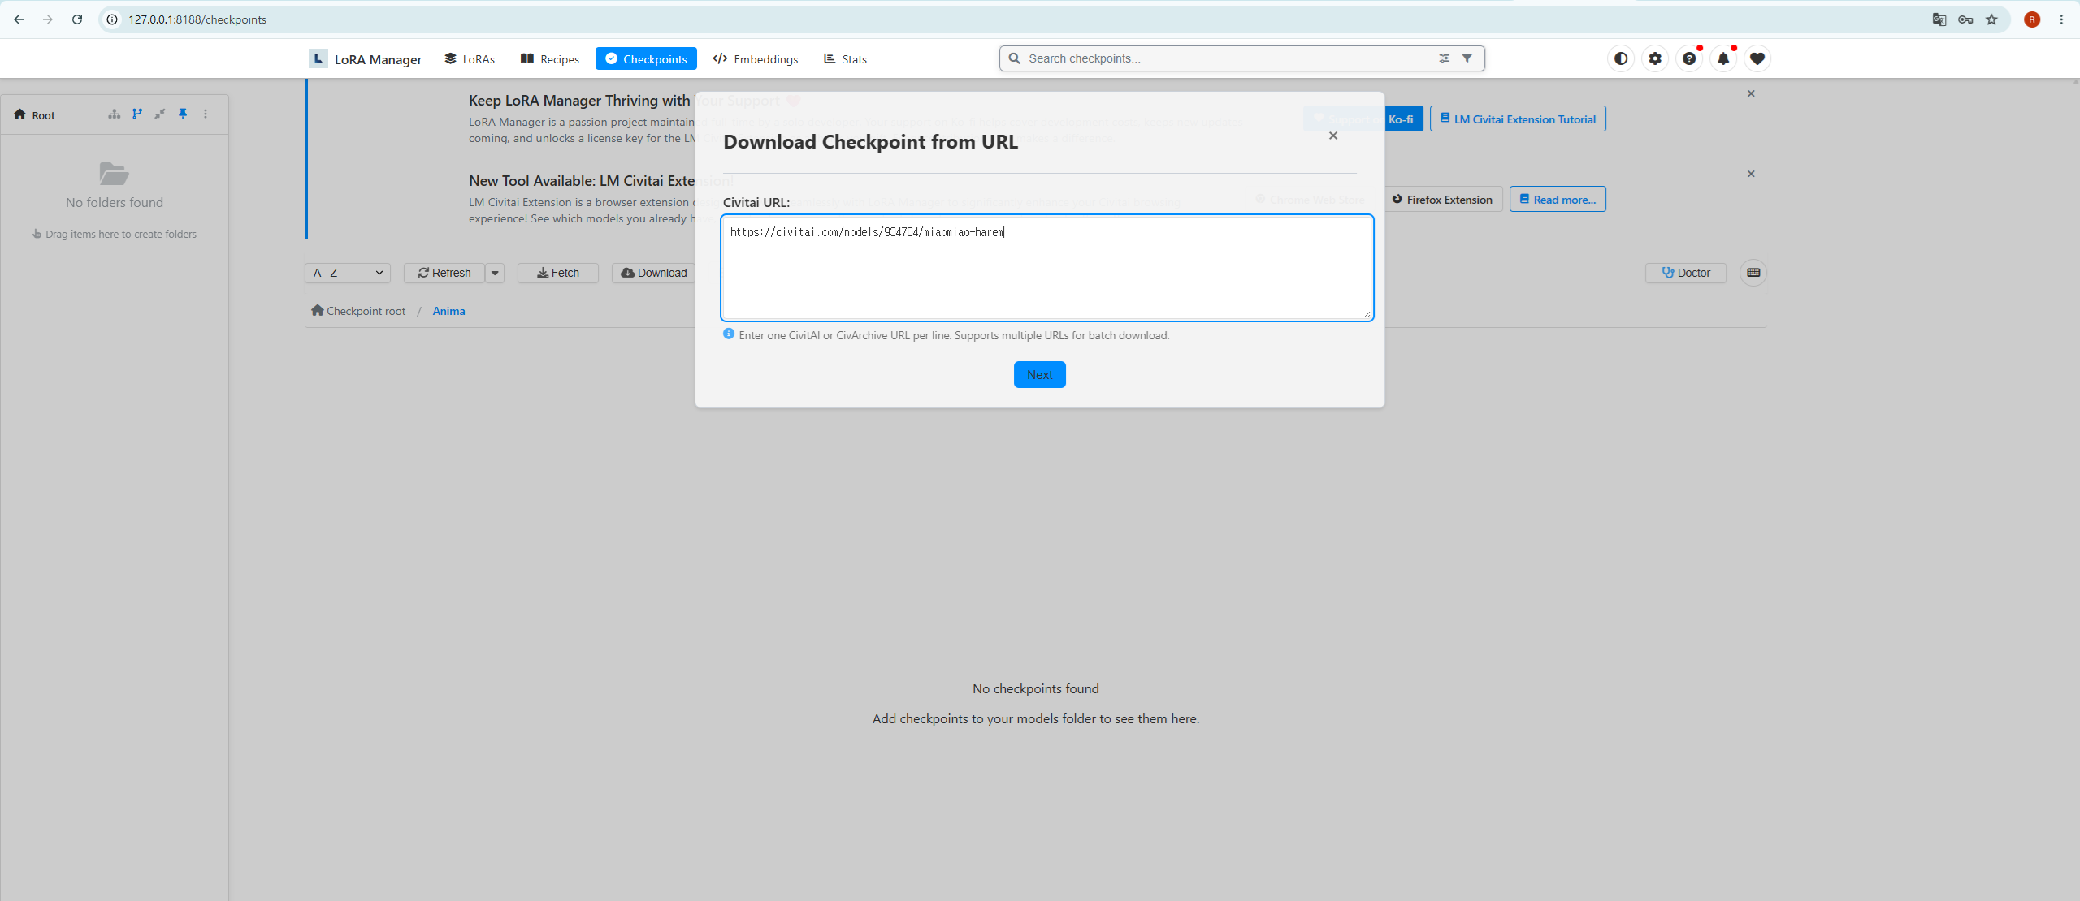Click the Refresh button
The height and width of the screenshot is (901, 2080).
click(444, 273)
